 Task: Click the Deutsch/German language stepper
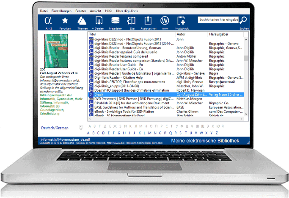[x=81, y=128]
